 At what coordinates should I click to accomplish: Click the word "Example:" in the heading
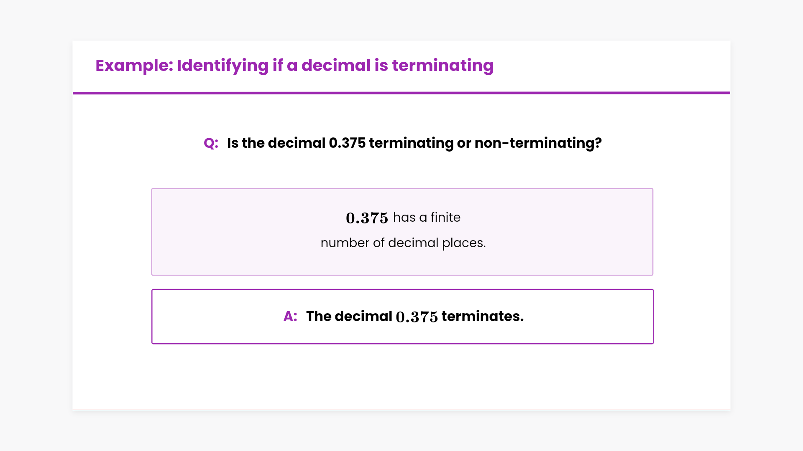point(134,66)
